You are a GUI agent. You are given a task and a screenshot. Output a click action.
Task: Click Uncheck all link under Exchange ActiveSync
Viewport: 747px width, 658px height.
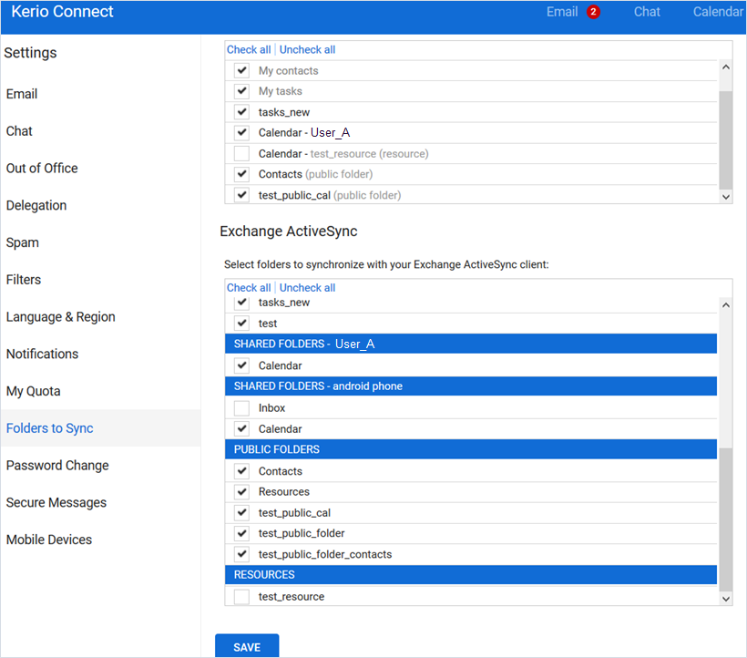coord(307,288)
